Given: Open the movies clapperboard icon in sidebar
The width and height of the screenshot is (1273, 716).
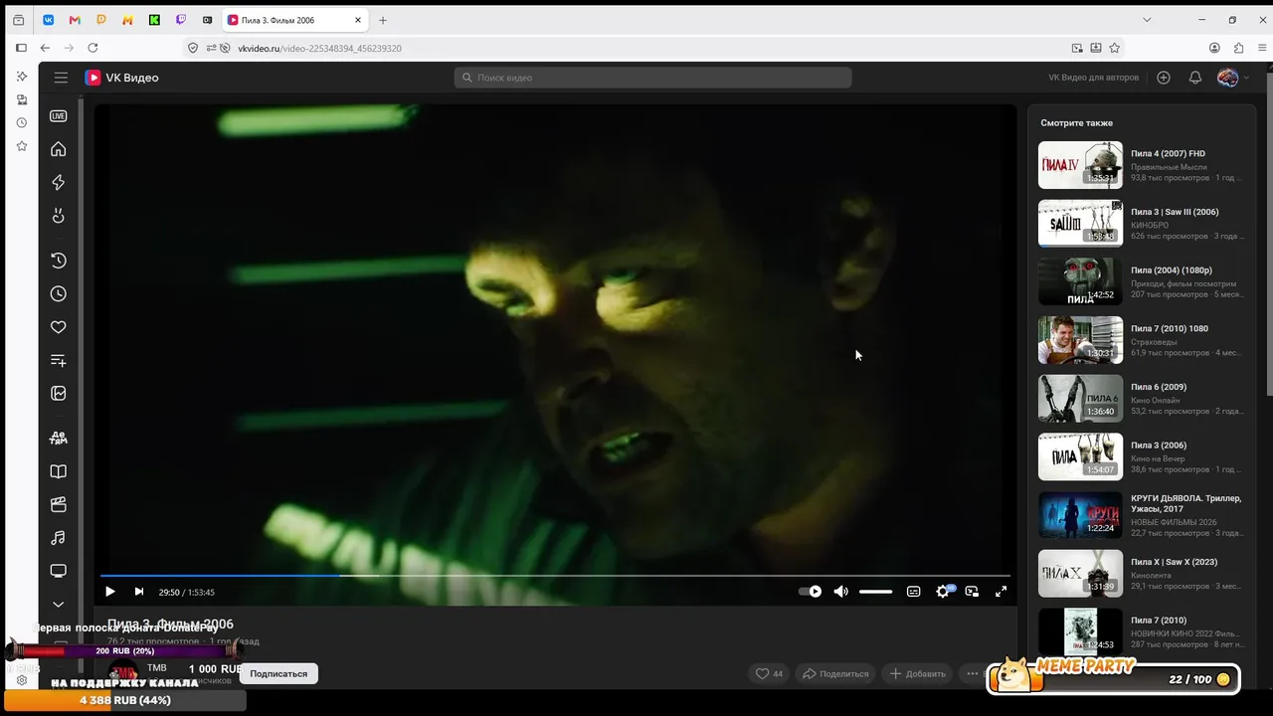Looking at the screenshot, I should click(x=59, y=504).
